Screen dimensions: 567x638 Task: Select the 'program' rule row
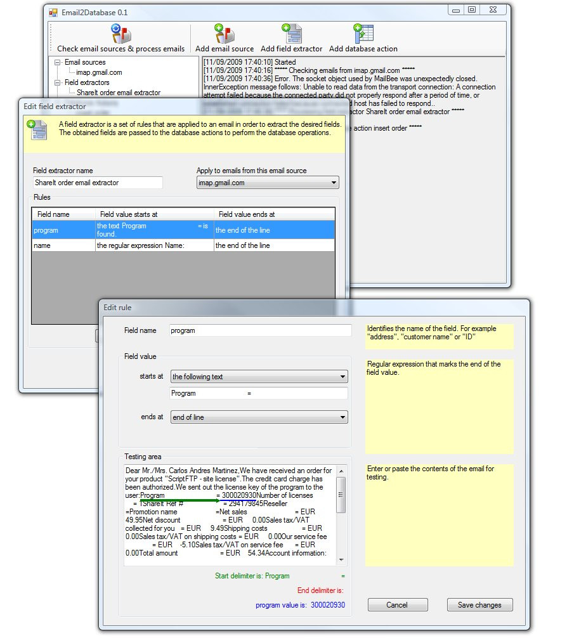(x=183, y=230)
